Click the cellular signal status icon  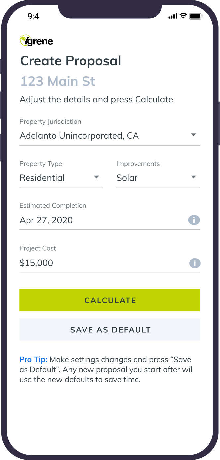point(173,16)
